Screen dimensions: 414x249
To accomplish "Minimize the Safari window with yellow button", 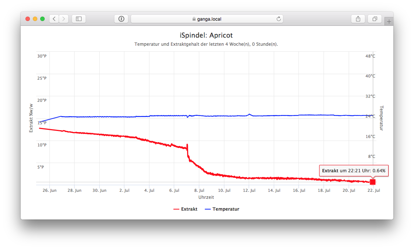I will [35, 19].
